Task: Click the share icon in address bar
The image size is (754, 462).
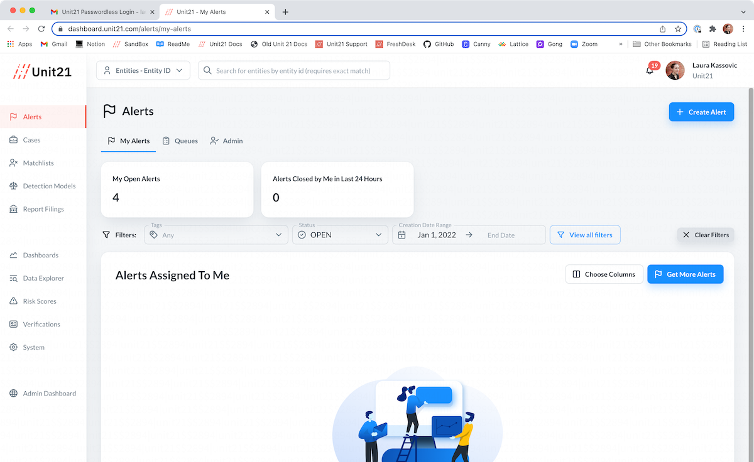Action: 662,29
